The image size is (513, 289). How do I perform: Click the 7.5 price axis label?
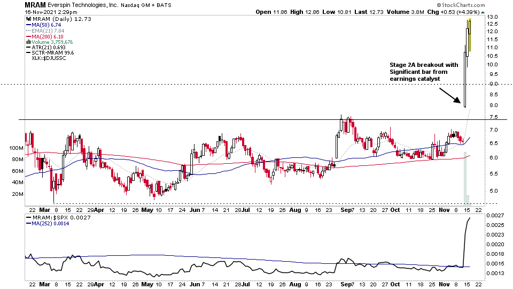click(494, 117)
